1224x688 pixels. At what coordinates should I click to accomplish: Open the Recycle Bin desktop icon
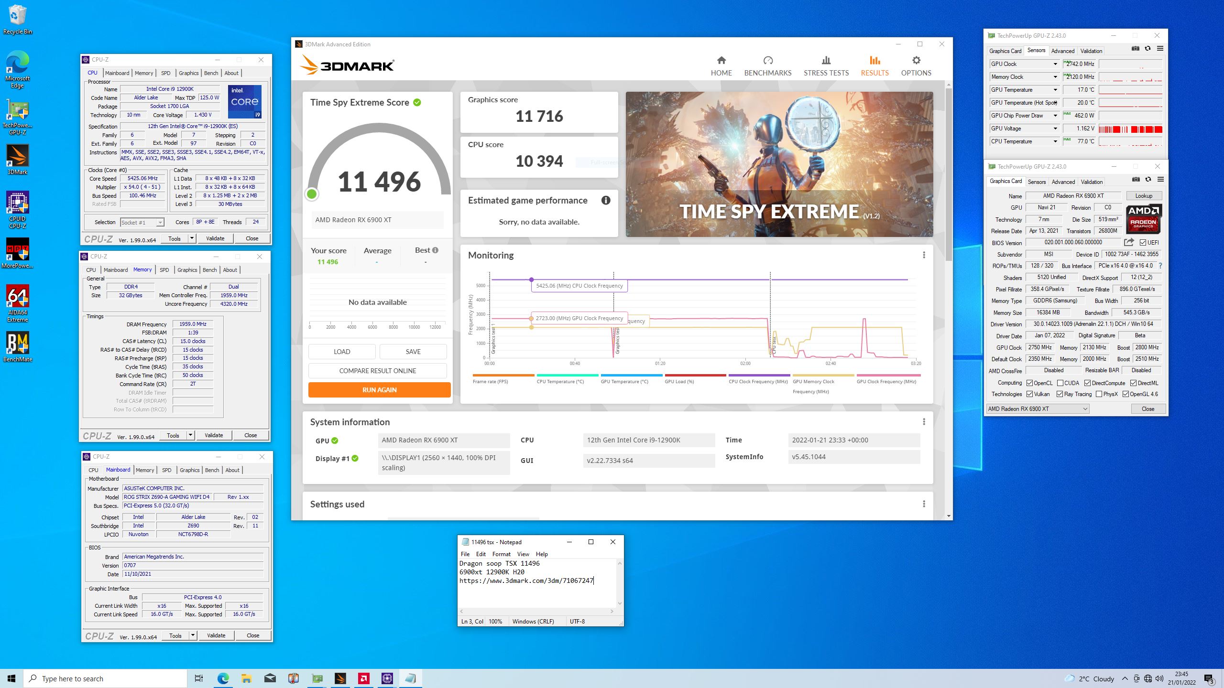tap(17, 20)
